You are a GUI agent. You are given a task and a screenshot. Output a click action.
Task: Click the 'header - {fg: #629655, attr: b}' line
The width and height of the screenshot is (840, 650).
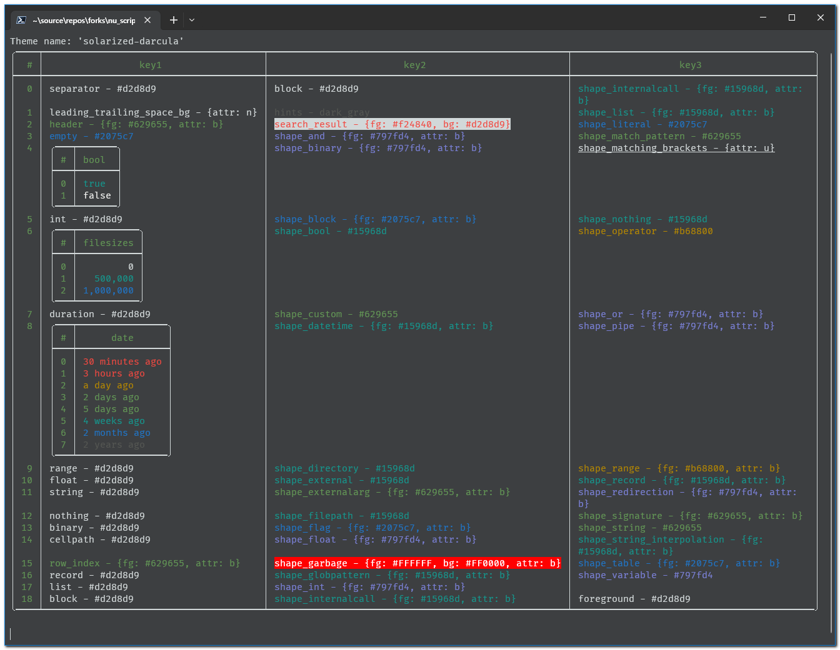point(136,124)
